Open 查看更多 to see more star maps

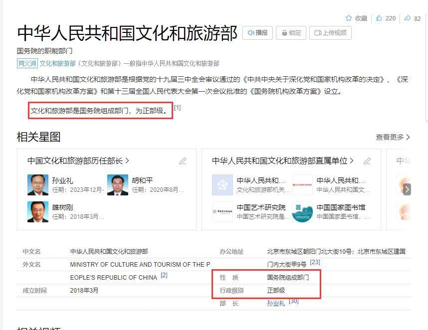pyautogui.click(x=393, y=137)
